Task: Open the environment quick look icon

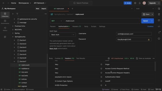Action: 159,9
